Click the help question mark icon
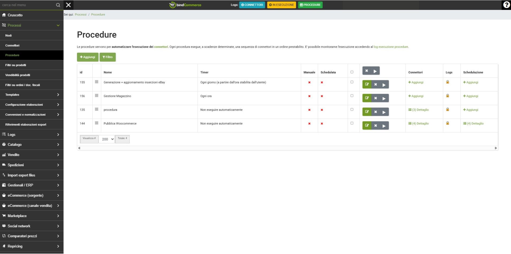 pyautogui.click(x=506, y=5)
